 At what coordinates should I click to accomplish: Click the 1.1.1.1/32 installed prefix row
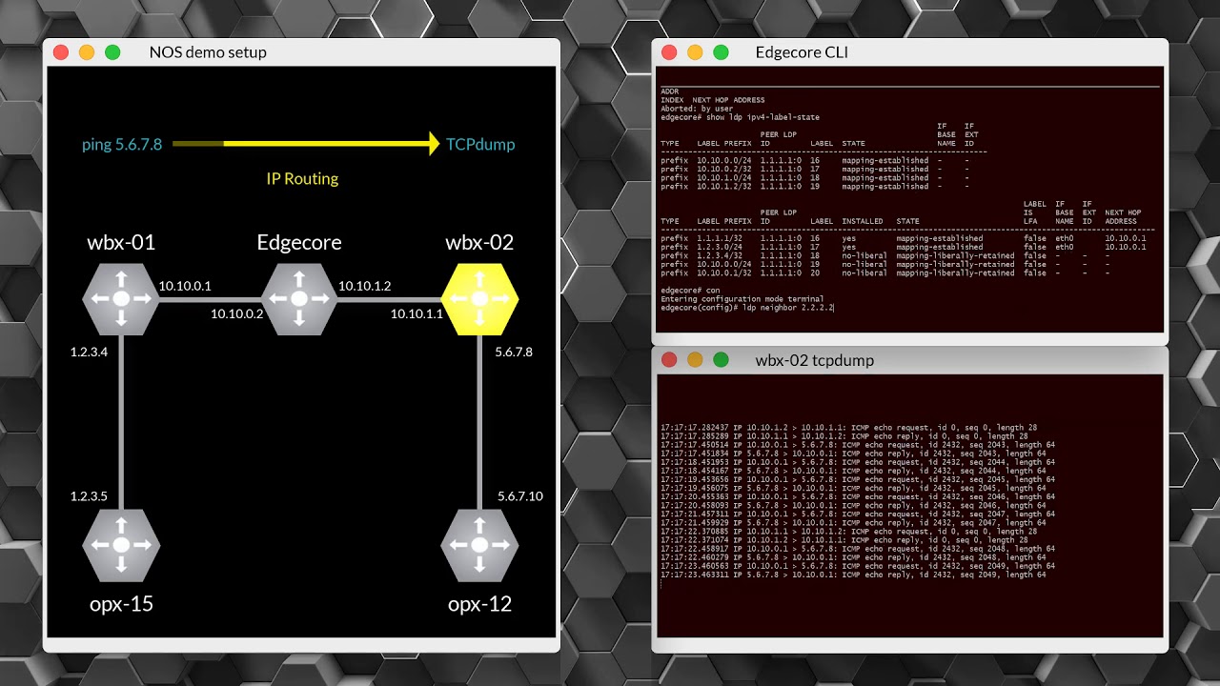point(904,238)
